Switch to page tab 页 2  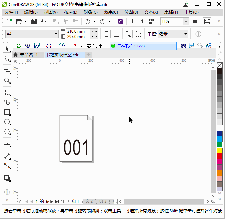coord(89,201)
